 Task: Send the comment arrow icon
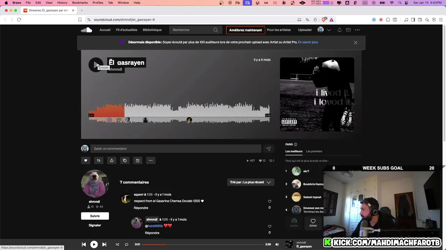(x=269, y=149)
